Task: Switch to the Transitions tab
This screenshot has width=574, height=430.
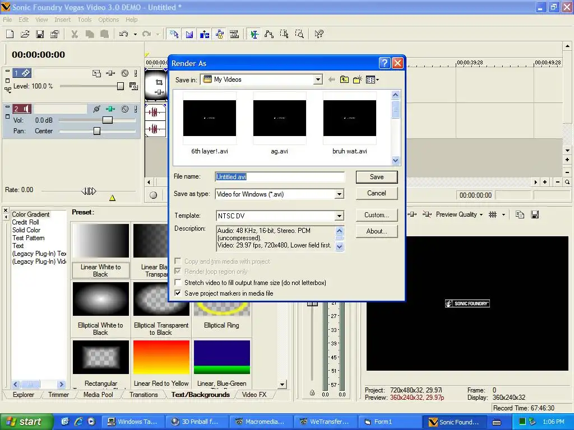Action: pyautogui.click(x=143, y=395)
